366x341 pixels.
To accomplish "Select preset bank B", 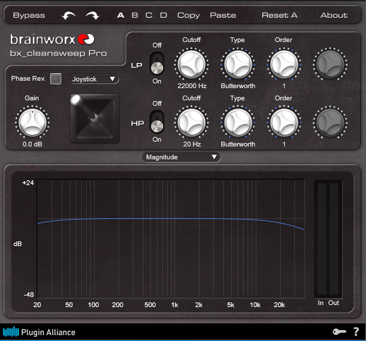I will pyautogui.click(x=135, y=15).
